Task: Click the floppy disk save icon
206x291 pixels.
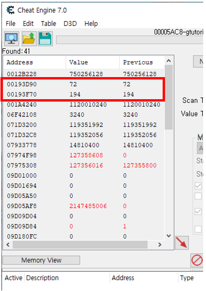Action: (x=45, y=39)
